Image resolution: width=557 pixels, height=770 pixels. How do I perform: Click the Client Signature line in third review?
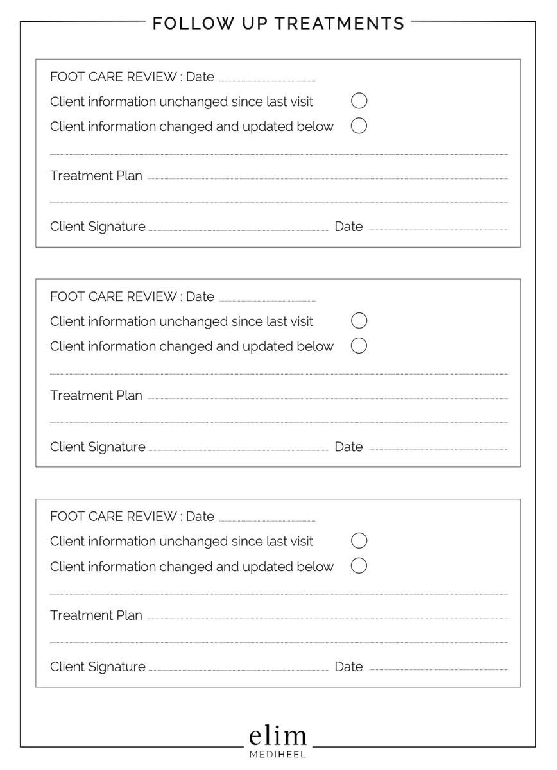(x=238, y=669)
